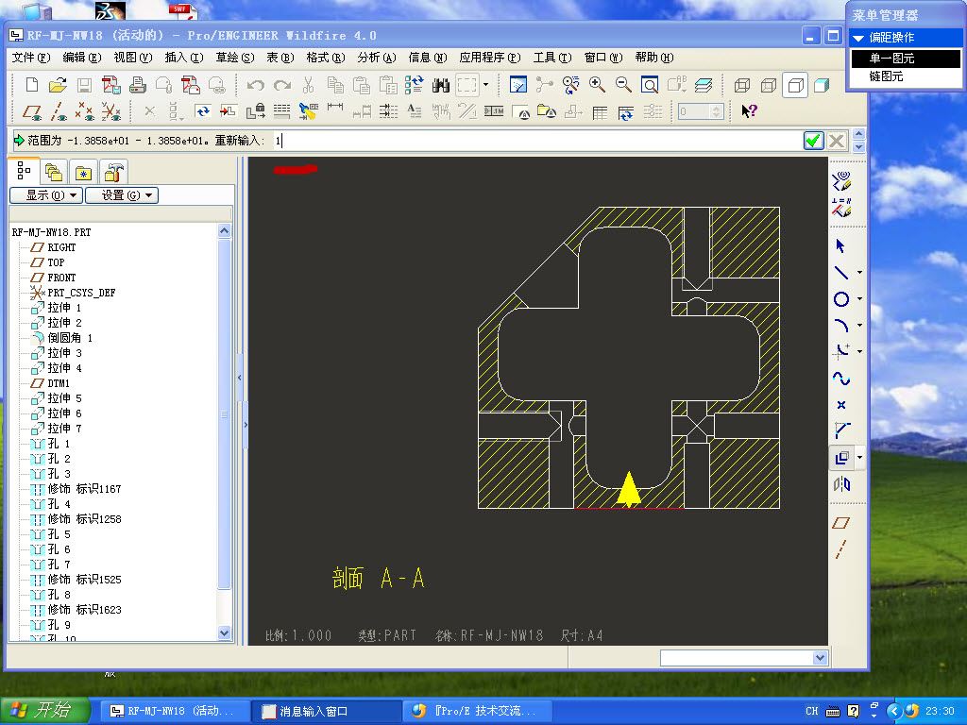Select the arc sketch tool
The height and width of the screenshot is (725, 967).
coord(841,326)
